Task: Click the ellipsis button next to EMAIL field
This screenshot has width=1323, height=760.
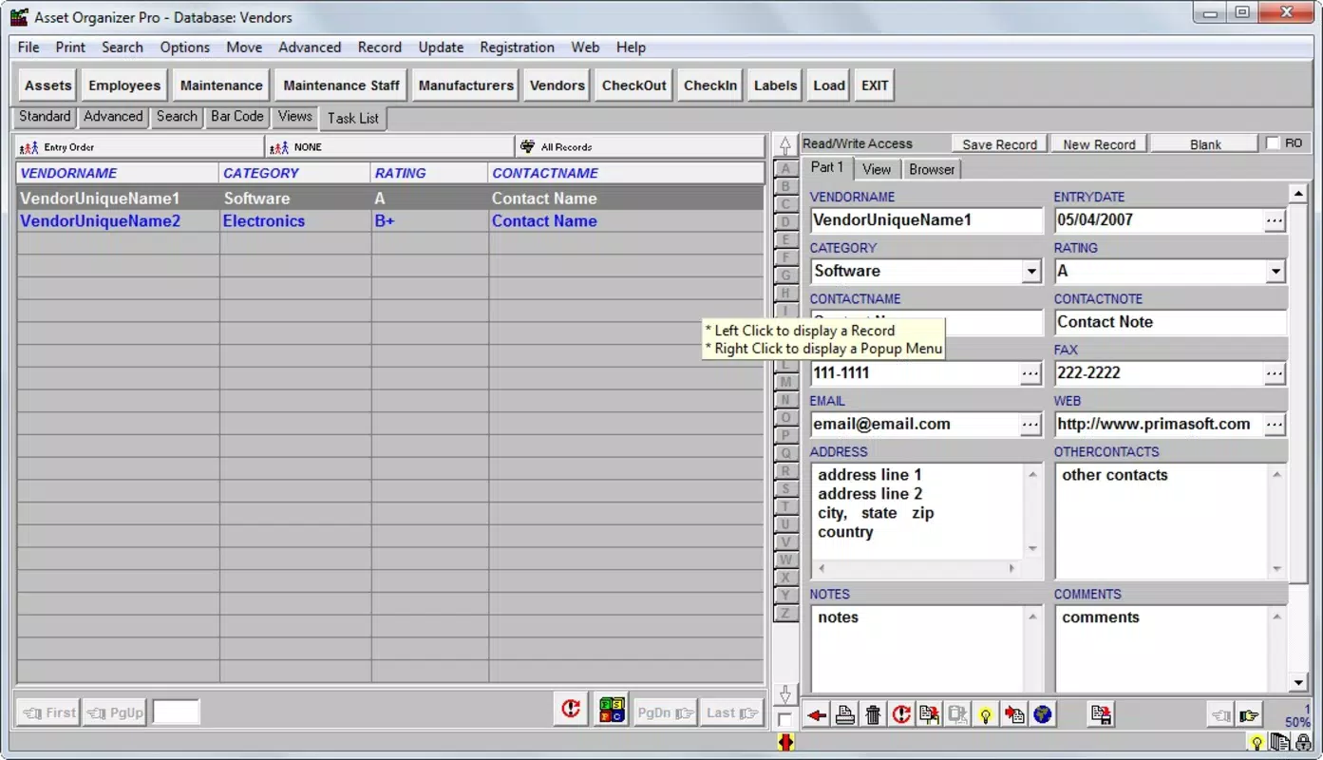Action: pyautogui.click(x=1030, y=425)
